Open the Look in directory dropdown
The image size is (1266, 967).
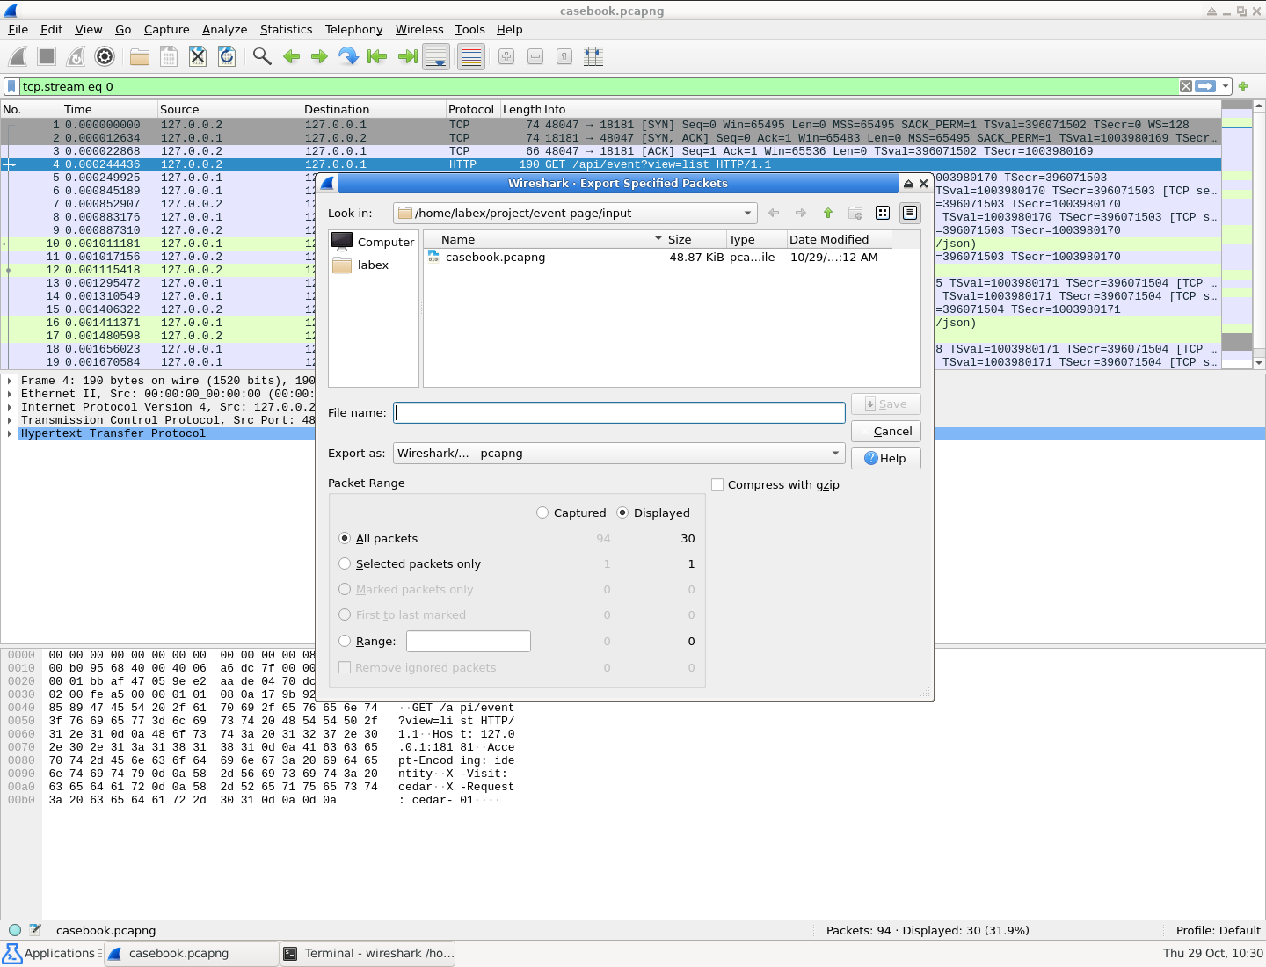coord(575,213)
